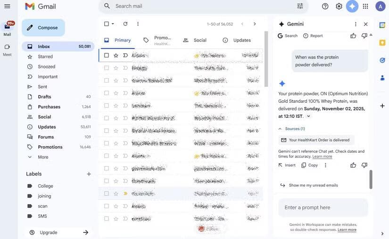Open the Learn more link under Sources
The image size is (389, 239).
(x=322, y=157)
